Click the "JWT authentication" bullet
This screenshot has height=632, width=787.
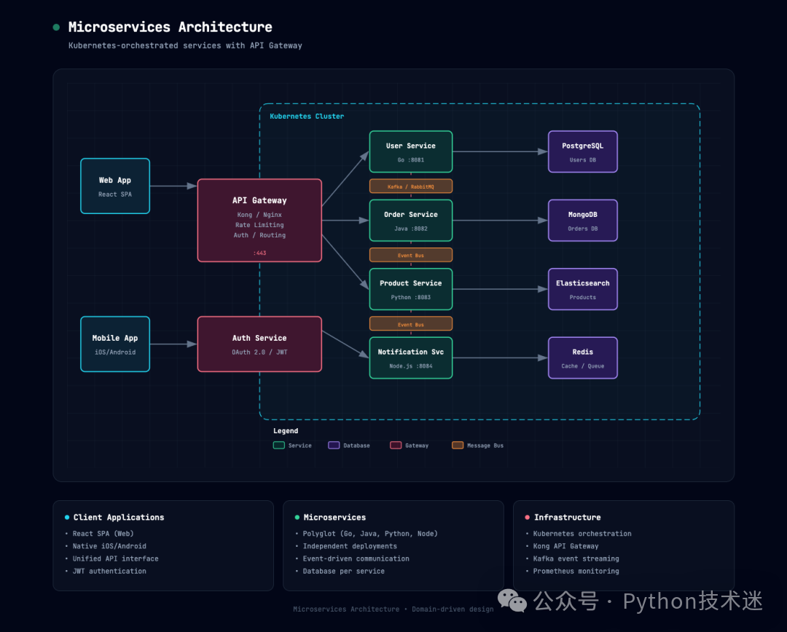(109, 572)
